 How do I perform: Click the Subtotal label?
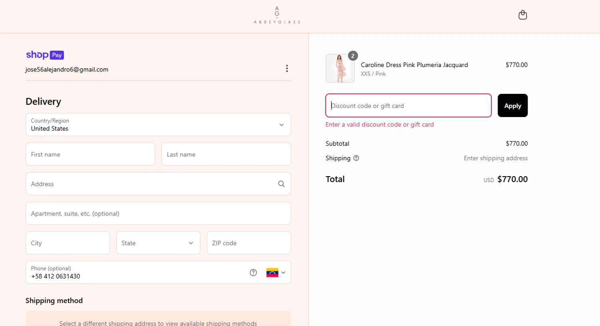tap(337, 143)
